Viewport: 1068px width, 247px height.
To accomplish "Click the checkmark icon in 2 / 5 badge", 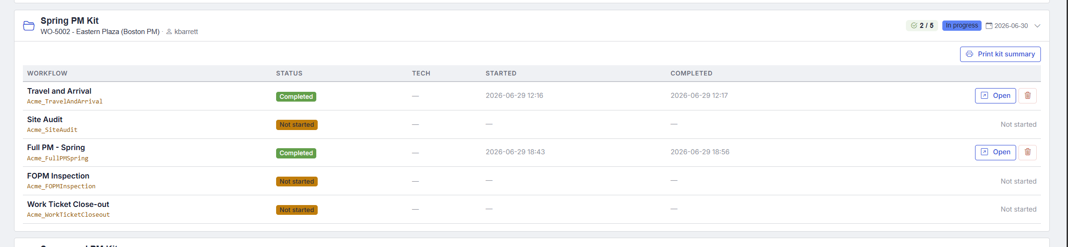I will point(914,26).
